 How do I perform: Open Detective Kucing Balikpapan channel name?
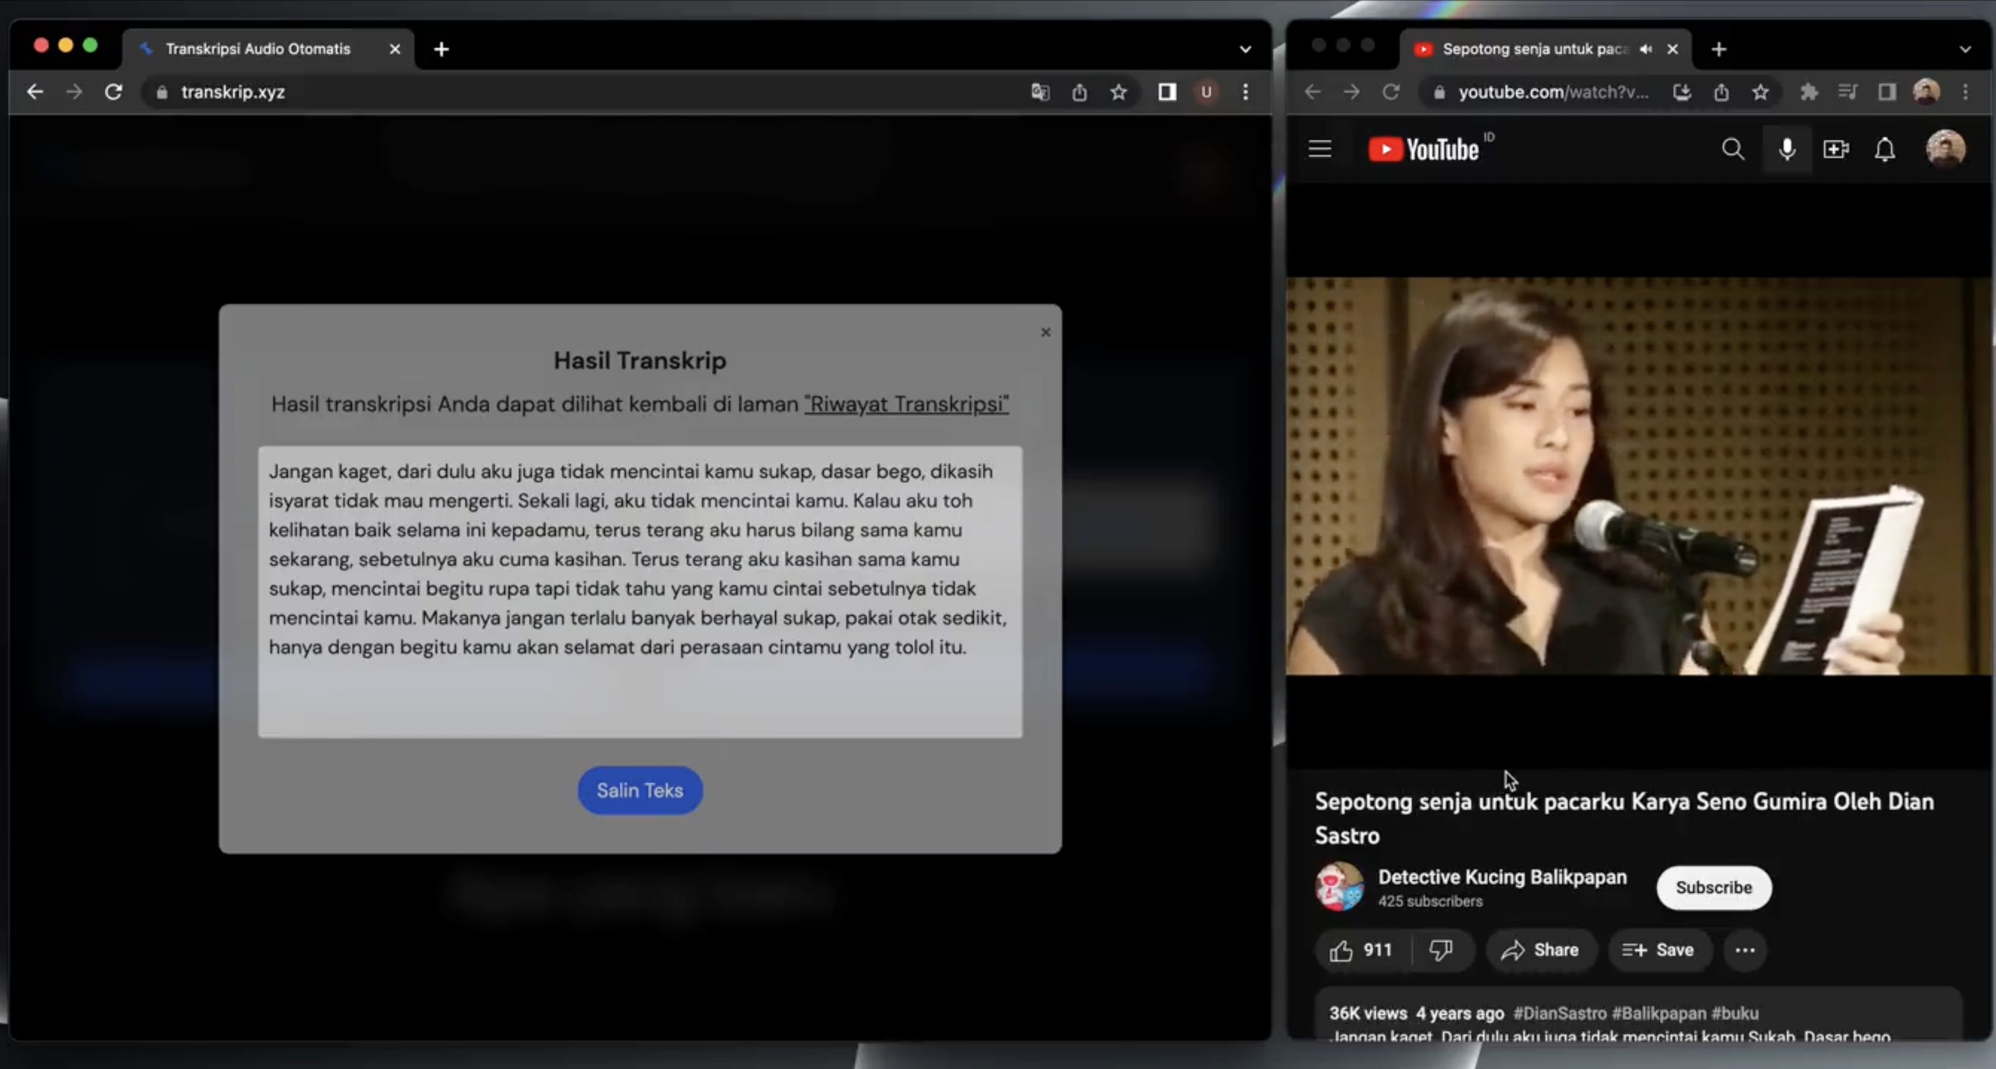click(1502, 877)
